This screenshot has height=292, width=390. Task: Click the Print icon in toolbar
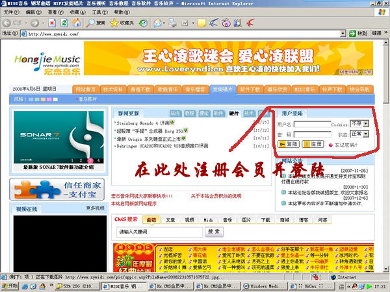[172, 23]
